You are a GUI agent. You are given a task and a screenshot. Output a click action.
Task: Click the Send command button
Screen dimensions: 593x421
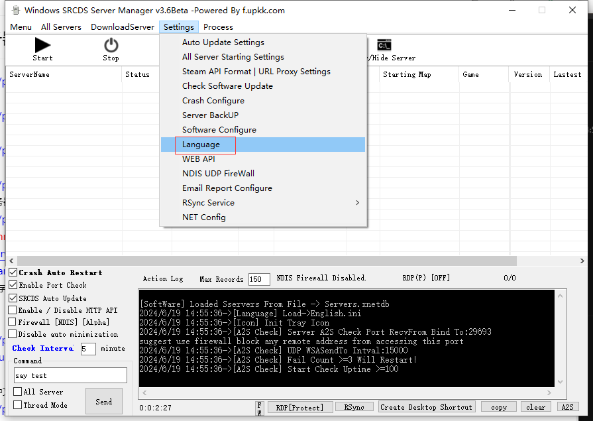pyautogui.click(x=104, y=401)
